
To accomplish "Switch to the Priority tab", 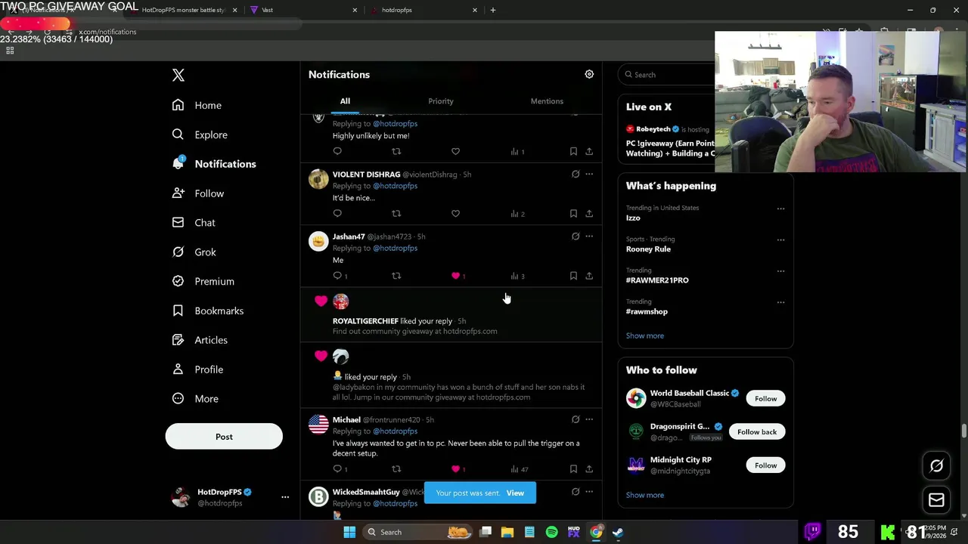I will point(441,101).
